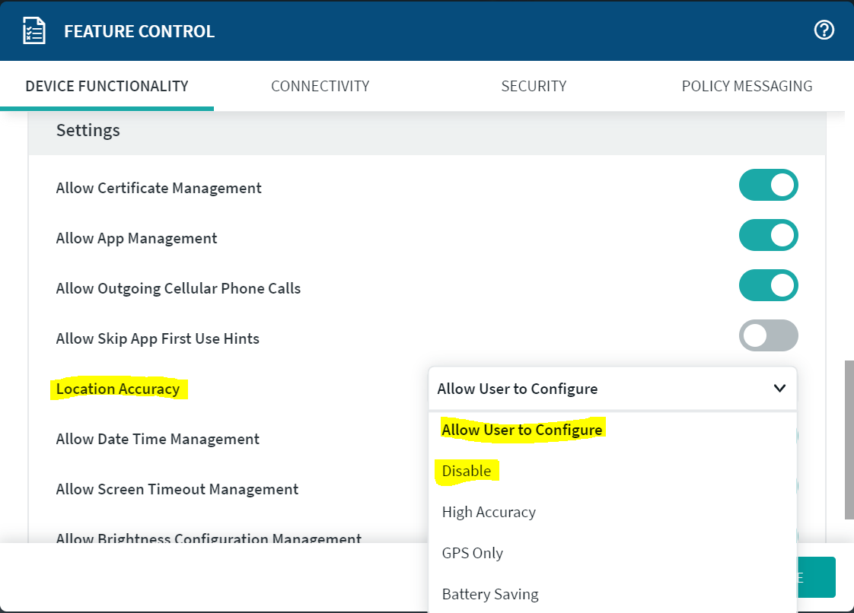Click the Allow Date Time Management label
This screenshot has height=613, width=854.
pos(158,439)
